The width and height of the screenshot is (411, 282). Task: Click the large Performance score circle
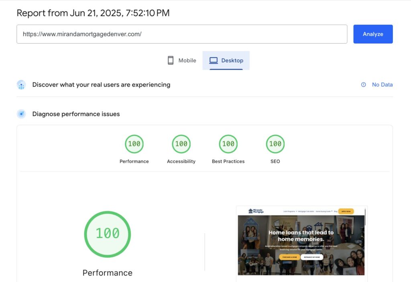coord(108,234)
